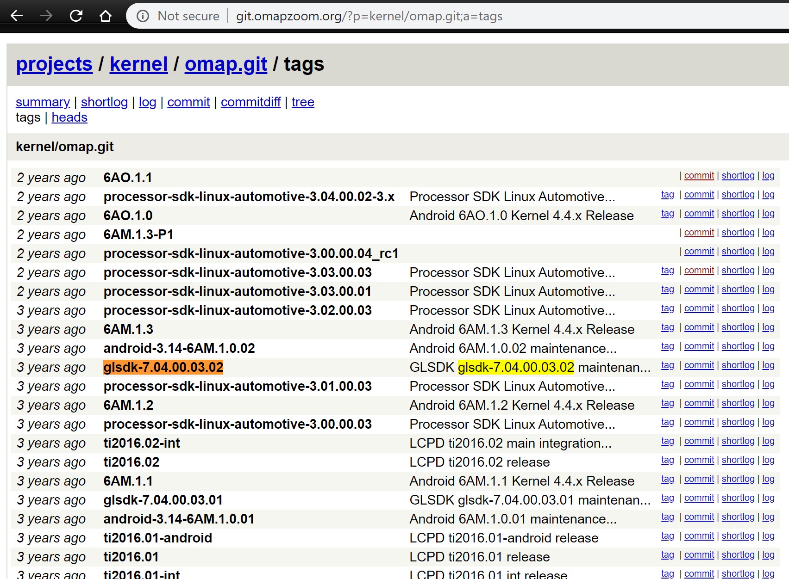Click tag link in 3.03.00.03 row

667,270
